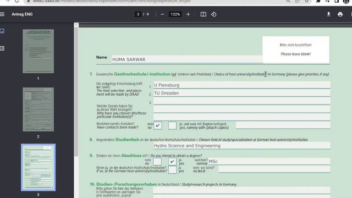Click empty host university field 3

[241, 101]
